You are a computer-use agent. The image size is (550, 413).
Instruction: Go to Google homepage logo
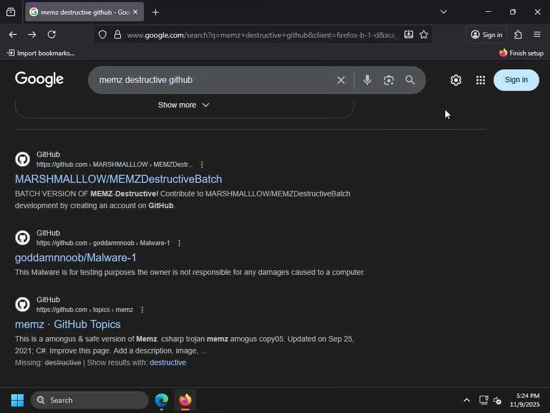(39, 79)
